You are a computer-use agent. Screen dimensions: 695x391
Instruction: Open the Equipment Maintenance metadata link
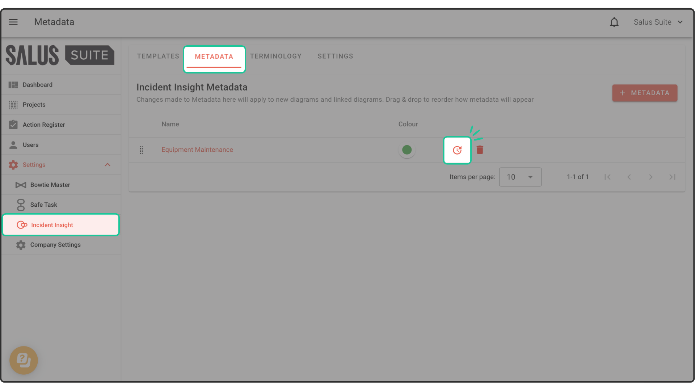coord(197,150)
